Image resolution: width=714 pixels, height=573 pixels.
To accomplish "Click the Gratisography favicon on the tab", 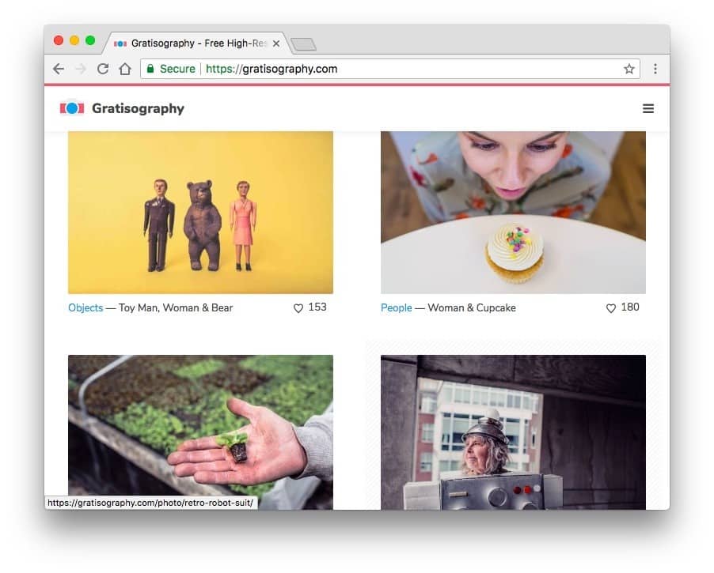I will [120, 43].
